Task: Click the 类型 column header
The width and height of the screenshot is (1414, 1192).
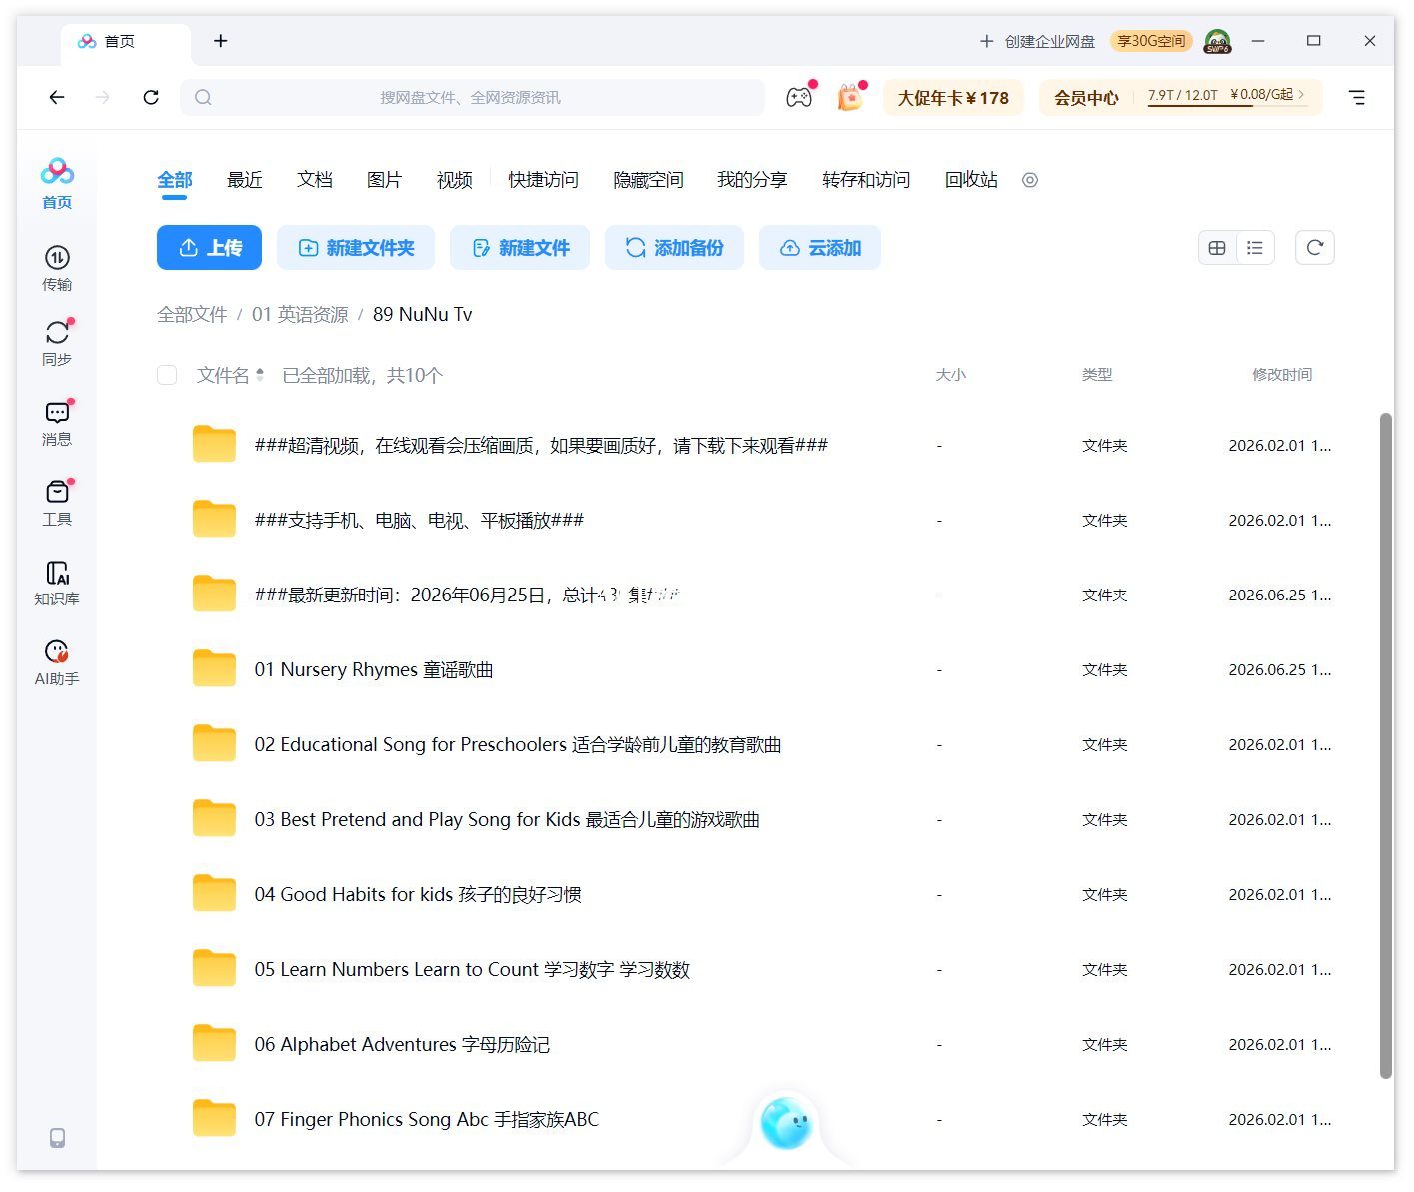Action: (x=1097, y=374)
